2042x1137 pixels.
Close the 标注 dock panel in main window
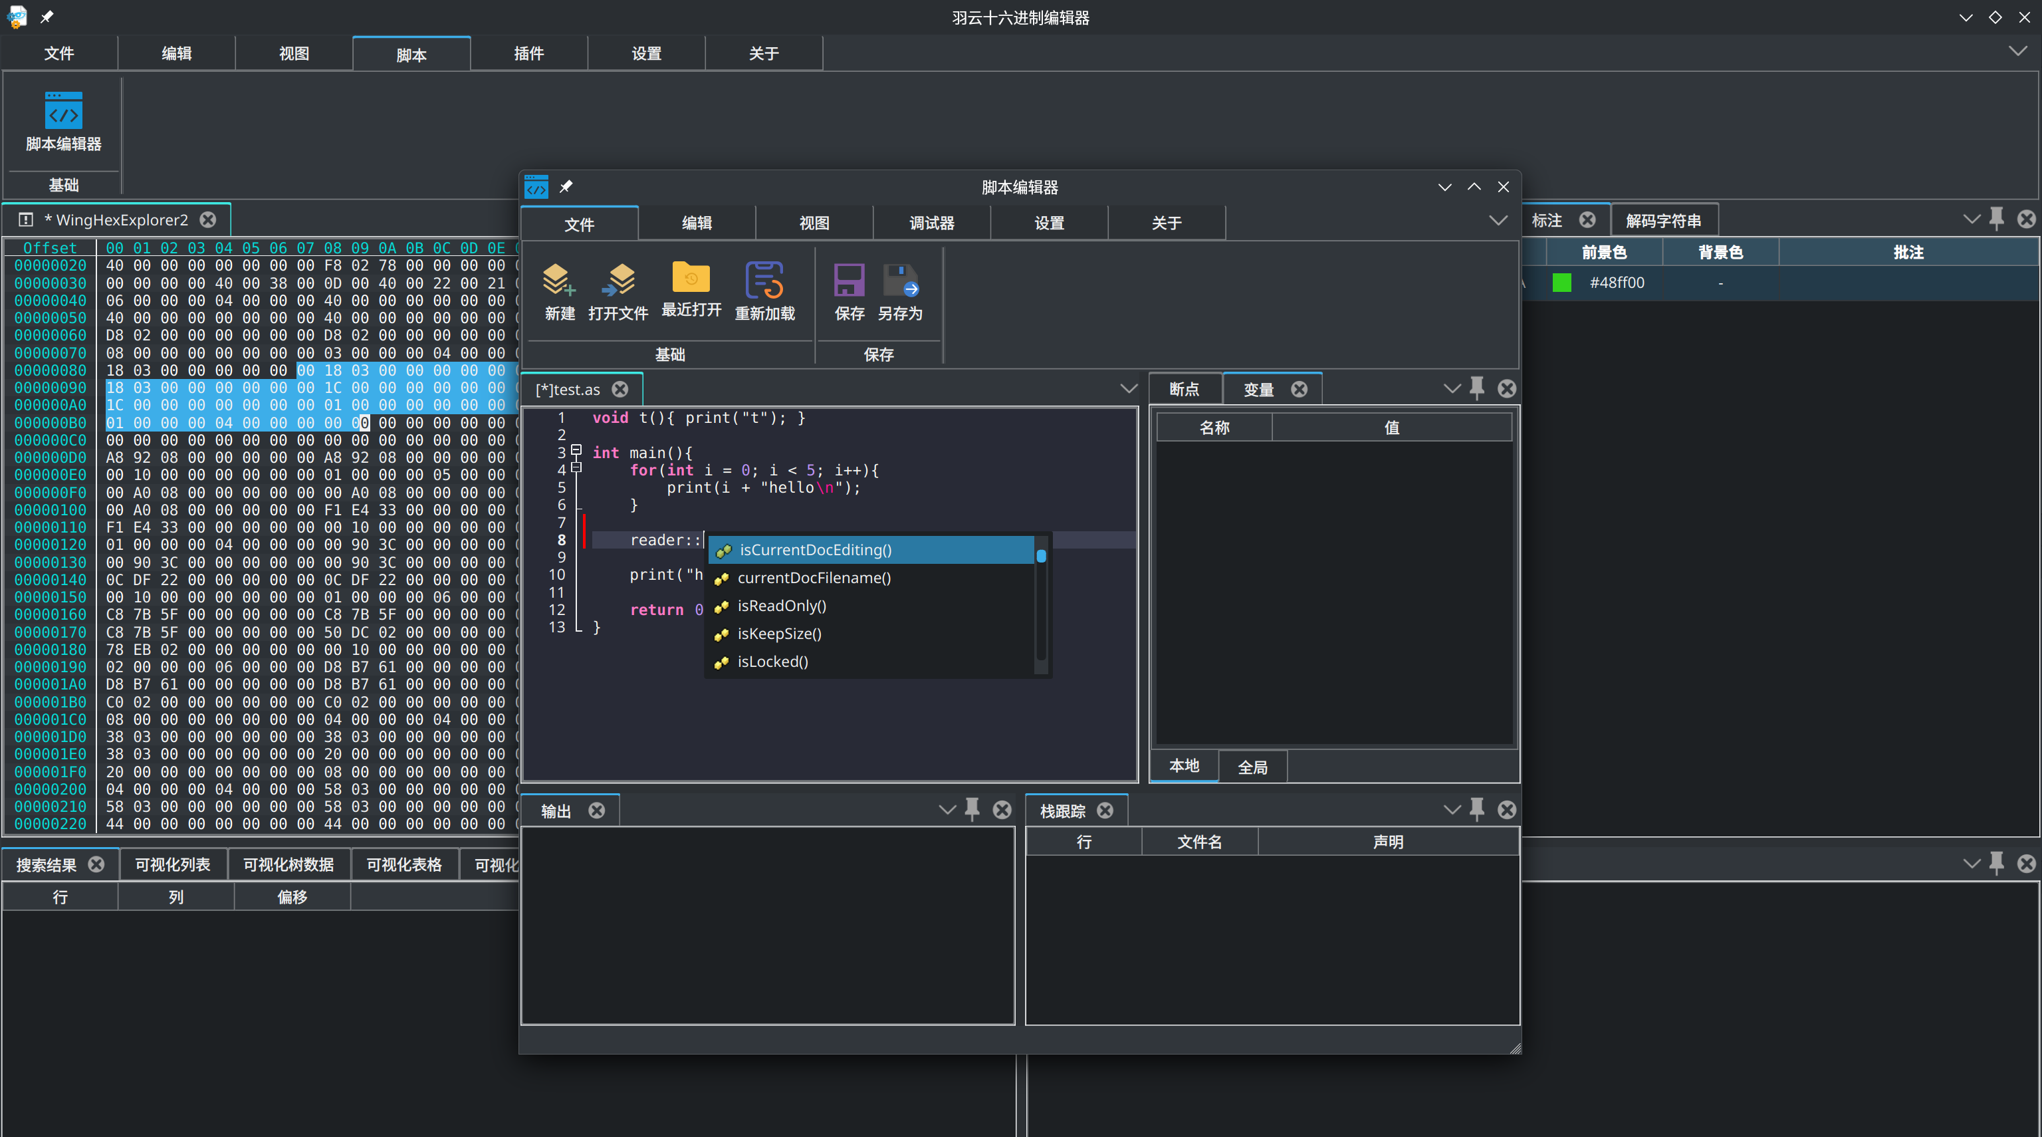coord(2027,219)
